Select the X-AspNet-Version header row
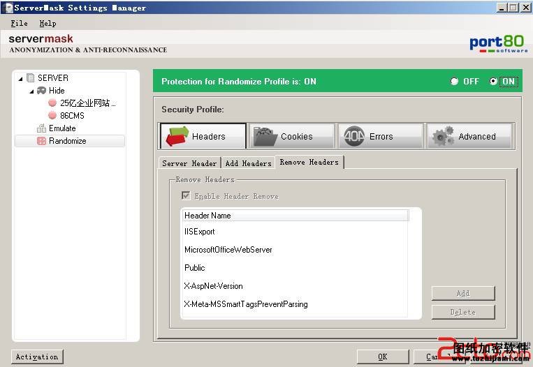Viewport: 533px width, 367px height. [x=295, y=286]
